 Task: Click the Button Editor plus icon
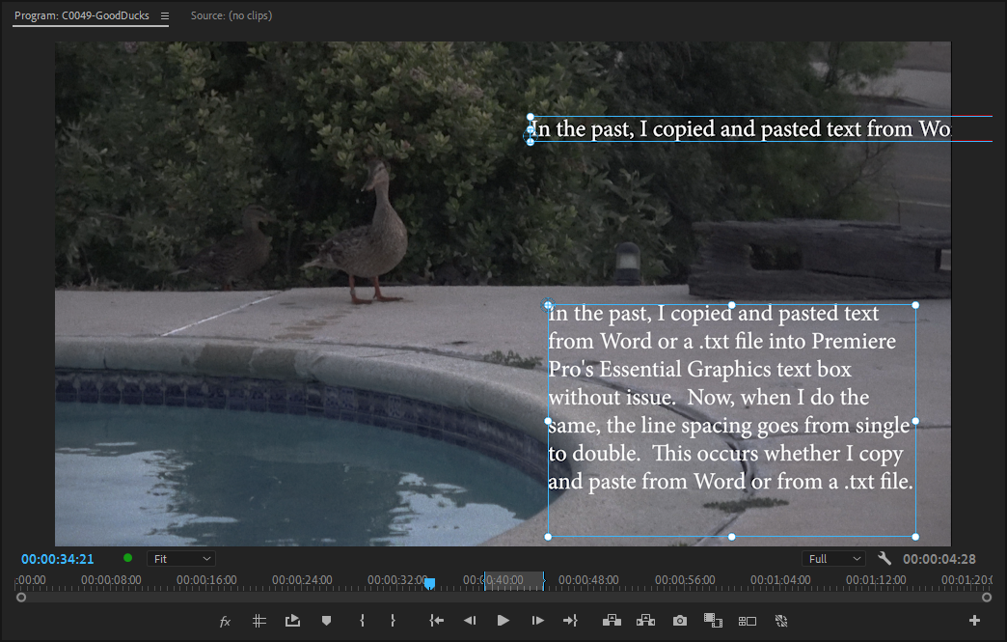[974, 621]
